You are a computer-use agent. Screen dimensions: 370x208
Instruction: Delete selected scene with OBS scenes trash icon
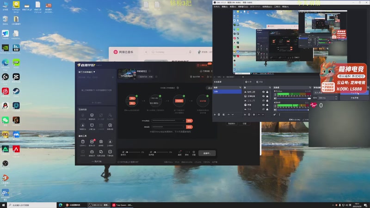(219, 115)
